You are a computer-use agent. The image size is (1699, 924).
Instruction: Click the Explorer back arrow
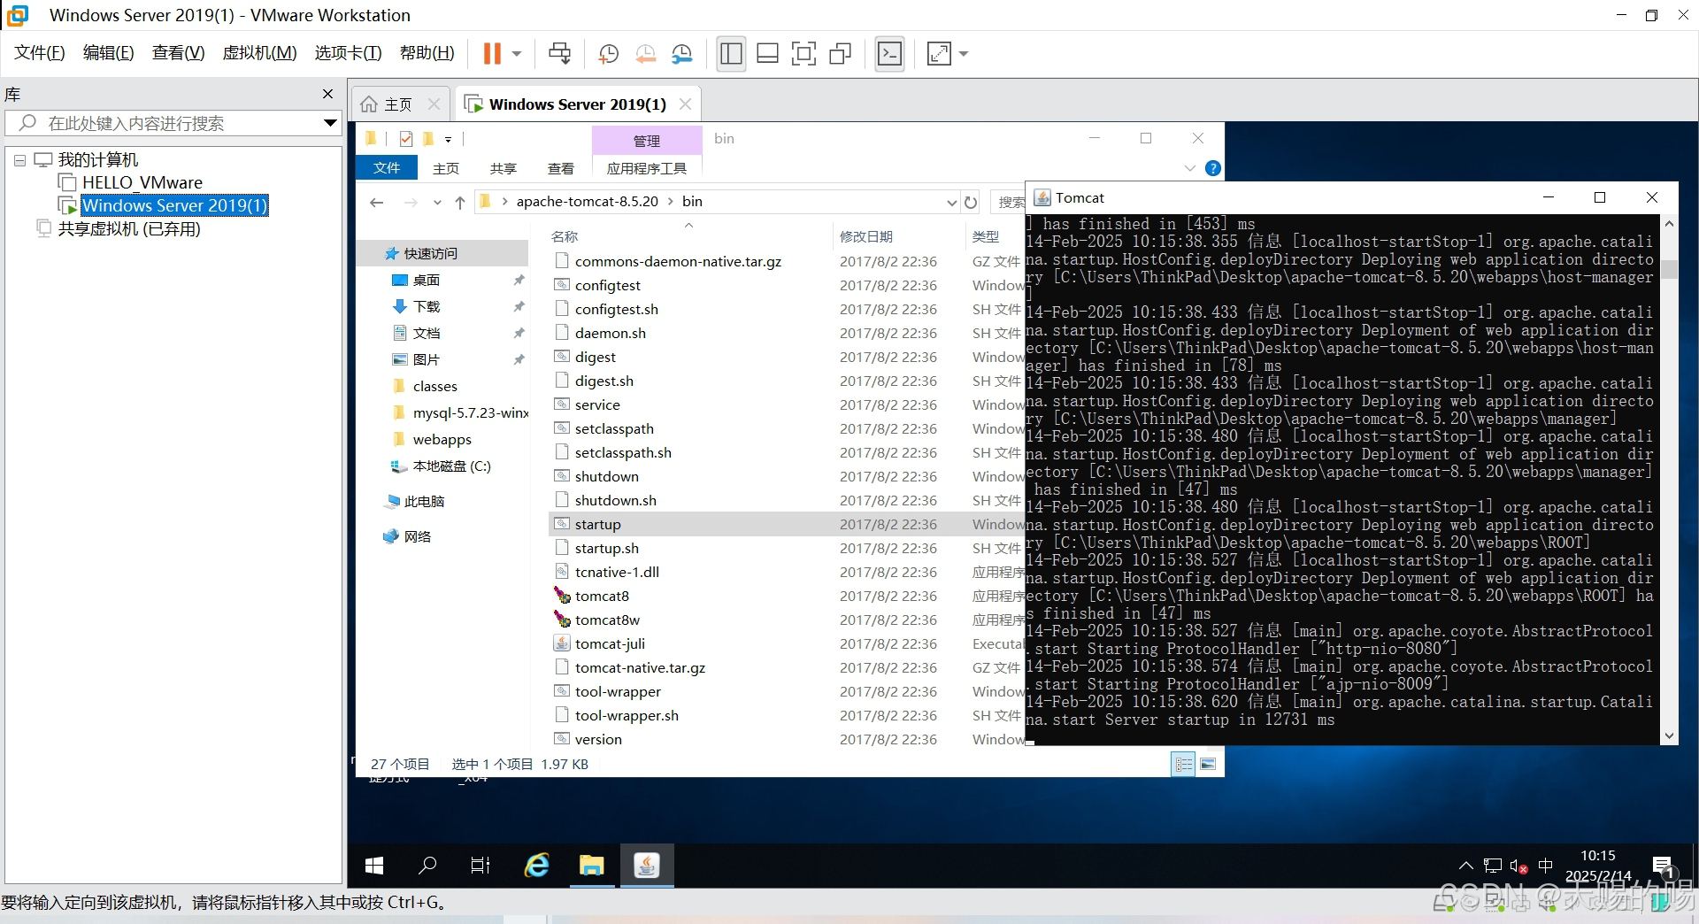pyautogui.click(x=377, y=203)
